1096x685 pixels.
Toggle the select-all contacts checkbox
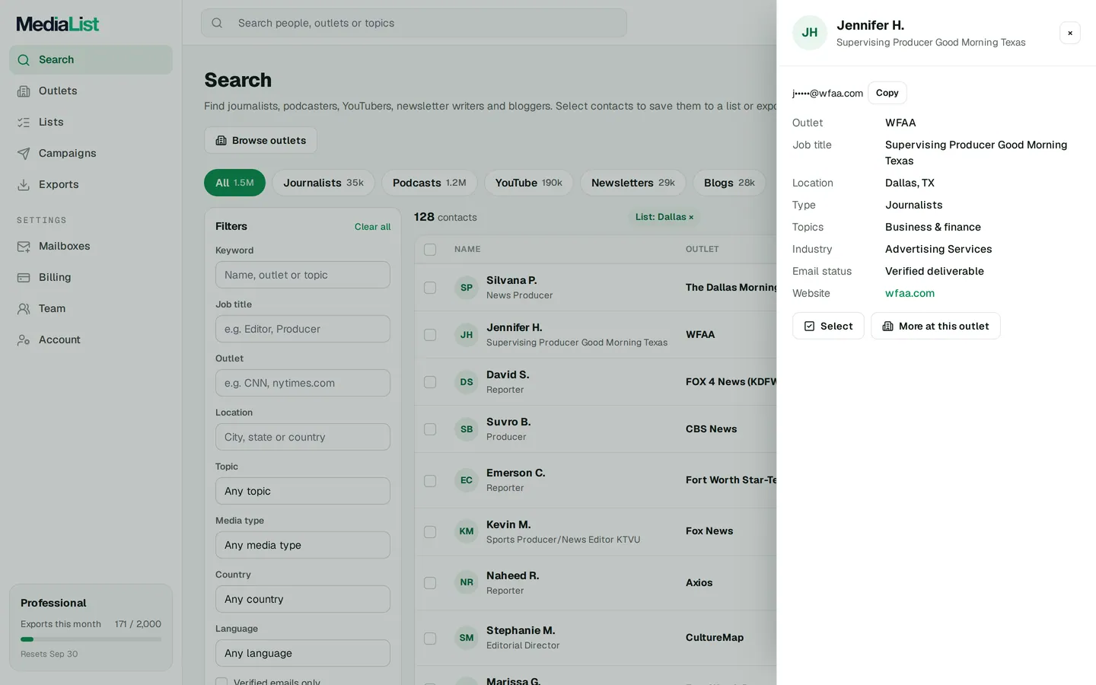[430, 250]
